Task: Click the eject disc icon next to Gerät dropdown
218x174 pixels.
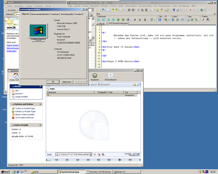Action: click(95, 155)
